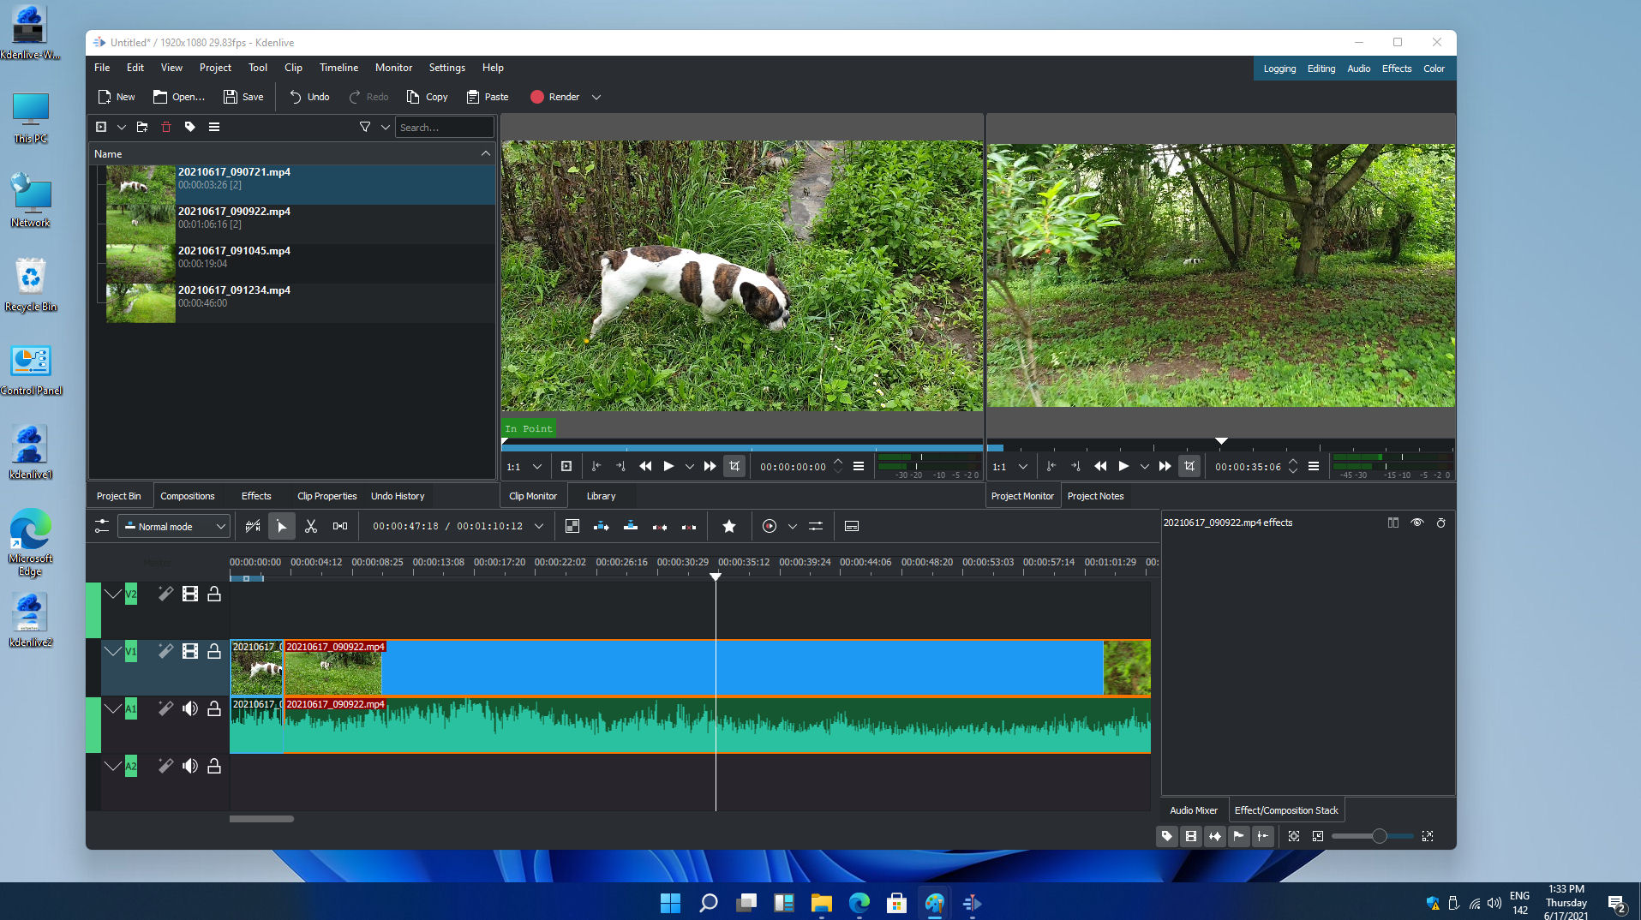Click the Project Bin search field
1641x920 pixels.
444,127
